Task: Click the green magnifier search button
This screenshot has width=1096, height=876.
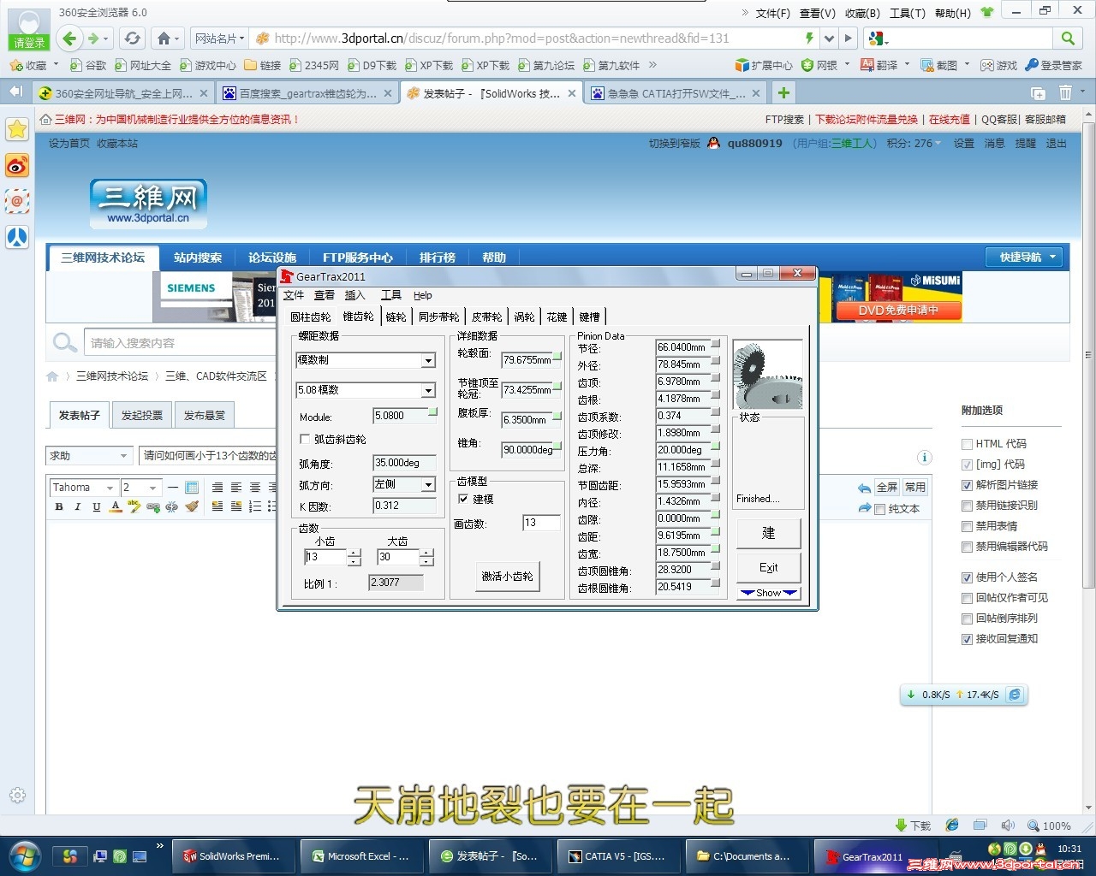Action: (1068, 38)
